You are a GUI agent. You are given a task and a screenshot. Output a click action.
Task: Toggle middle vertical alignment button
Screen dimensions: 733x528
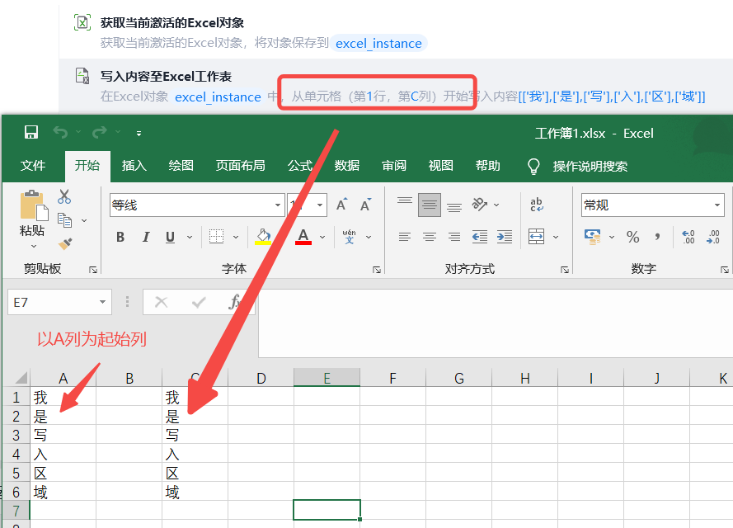[x=429, y=205]
